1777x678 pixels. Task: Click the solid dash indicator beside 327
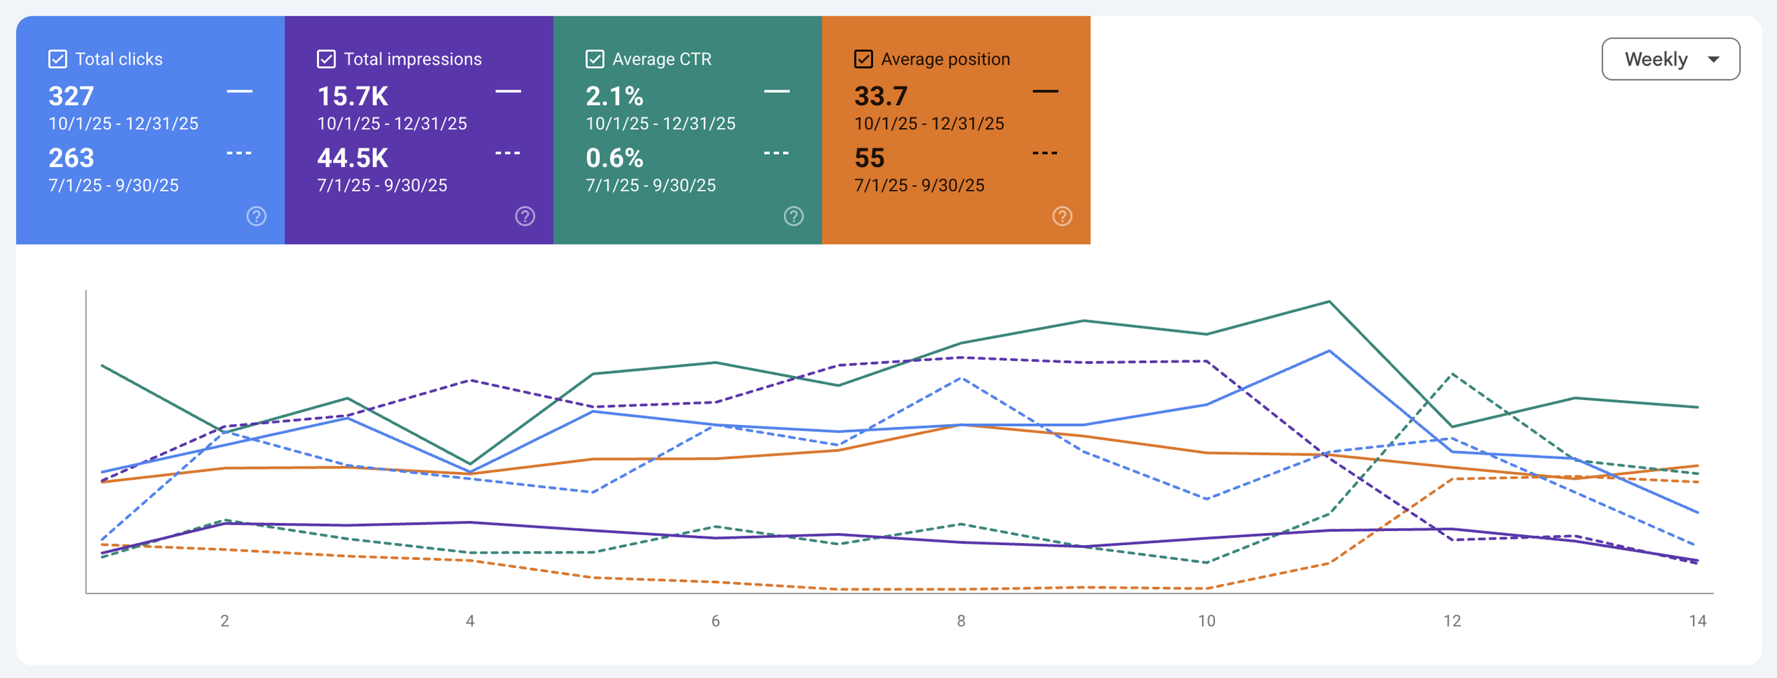coord(239,91)
